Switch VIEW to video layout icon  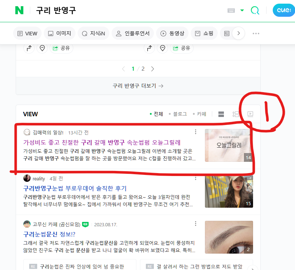coord(250,114)
